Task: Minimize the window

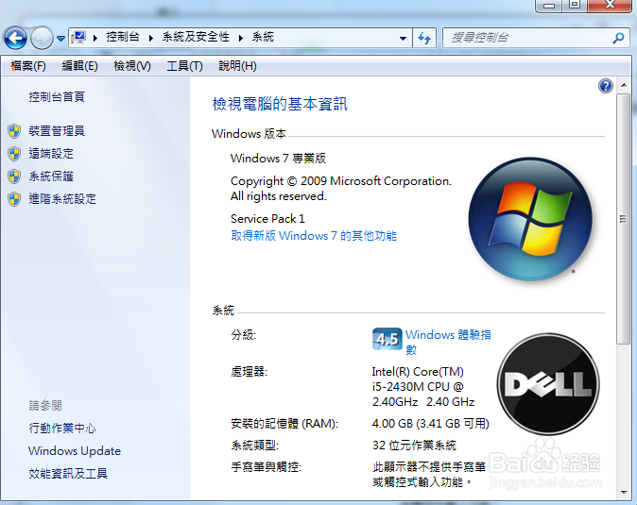Action: coord(549,6)
